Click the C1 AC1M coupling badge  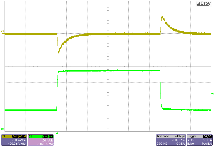click(22, 136)
